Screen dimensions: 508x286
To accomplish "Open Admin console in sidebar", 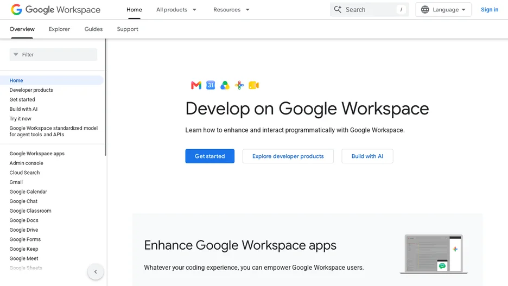I will pos(26,163).
